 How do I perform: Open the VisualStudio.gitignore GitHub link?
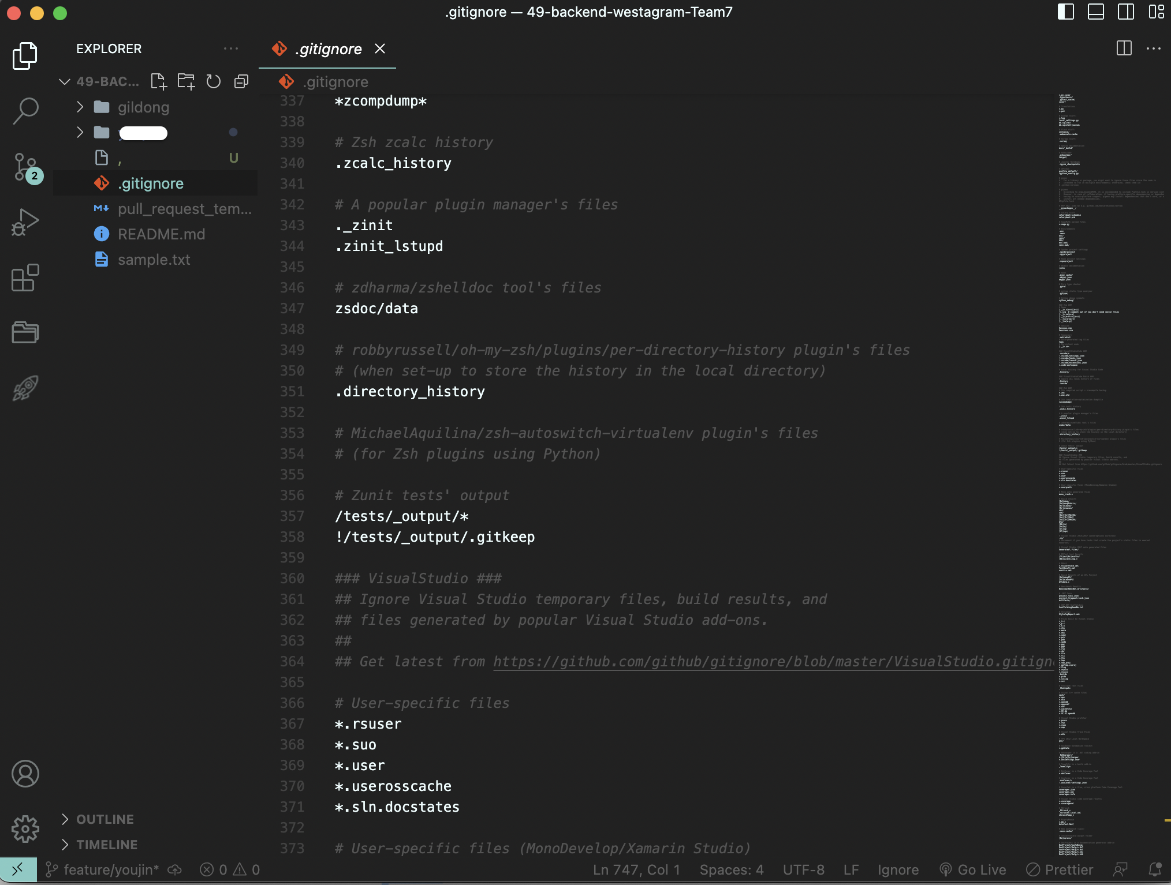click(x=773, y=662)
